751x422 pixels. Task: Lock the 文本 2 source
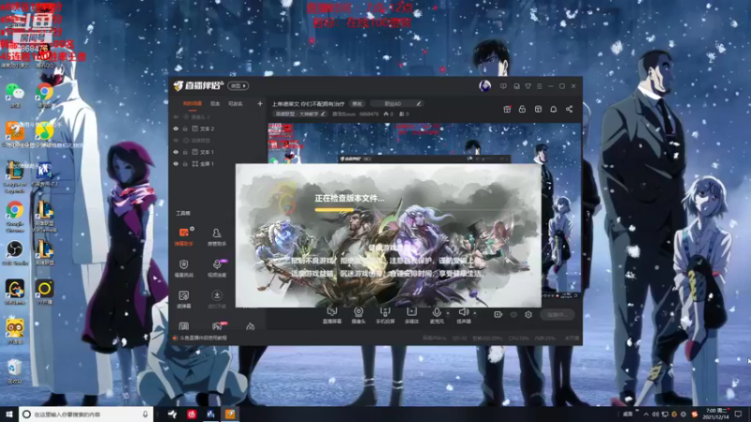185,128
